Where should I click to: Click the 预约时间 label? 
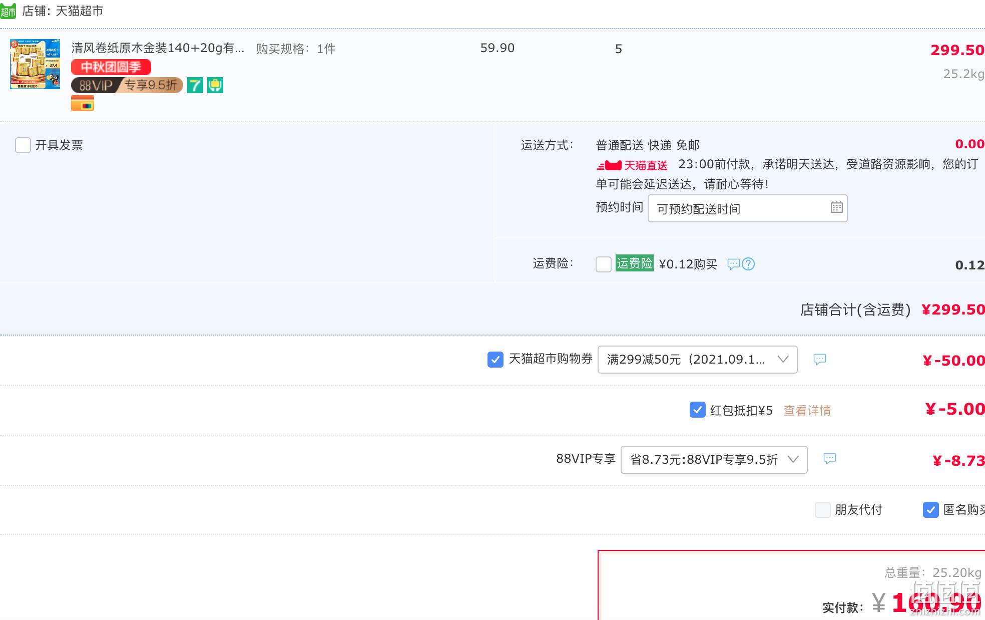point(619,207)
